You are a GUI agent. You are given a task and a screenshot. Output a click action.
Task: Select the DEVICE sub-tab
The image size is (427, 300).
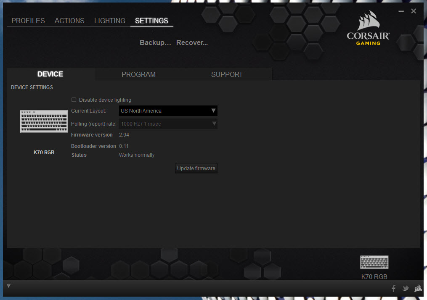coord(50,74)
